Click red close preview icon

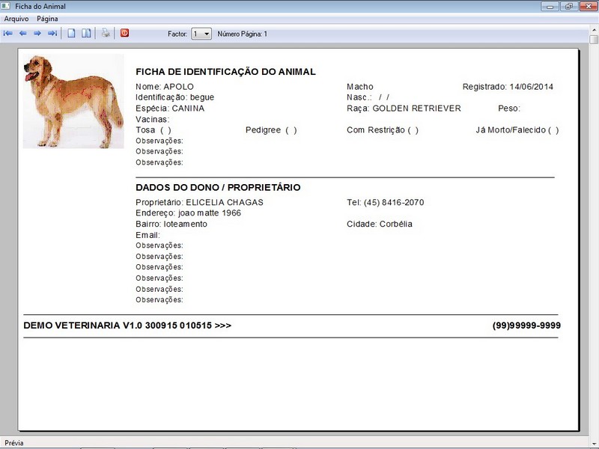124,33
